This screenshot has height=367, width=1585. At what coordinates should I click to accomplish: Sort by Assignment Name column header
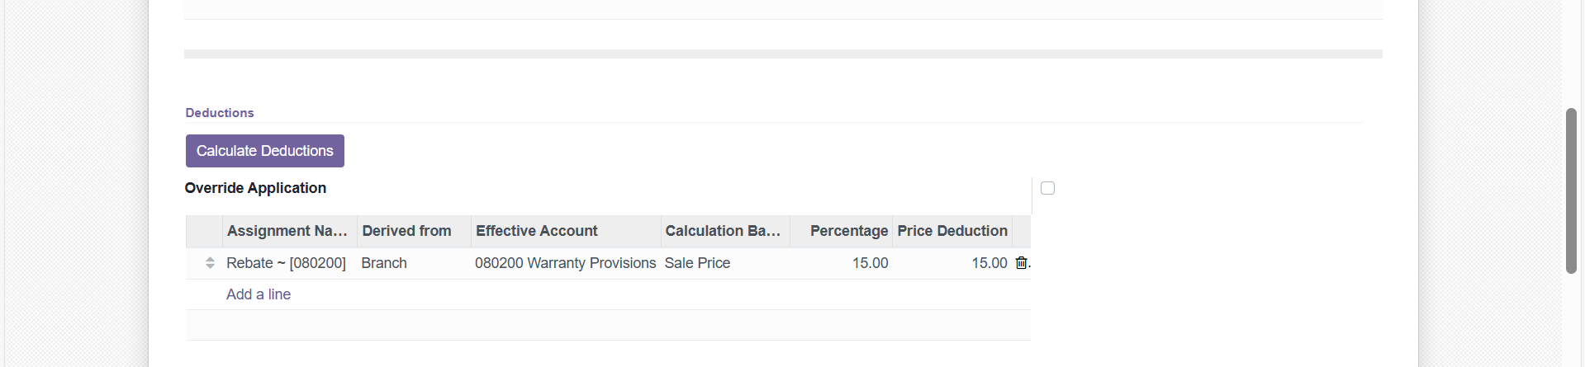pos(287,231)
